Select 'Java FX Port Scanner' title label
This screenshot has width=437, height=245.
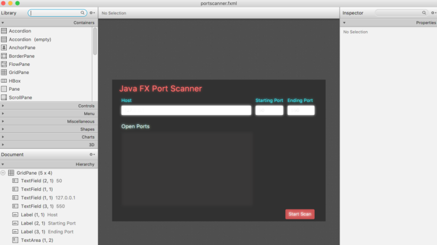coord(160,88)
